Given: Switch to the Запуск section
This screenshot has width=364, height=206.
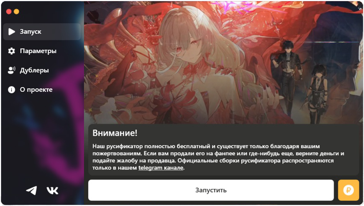Looking at the screenshot, I should (x=42, y=31).
